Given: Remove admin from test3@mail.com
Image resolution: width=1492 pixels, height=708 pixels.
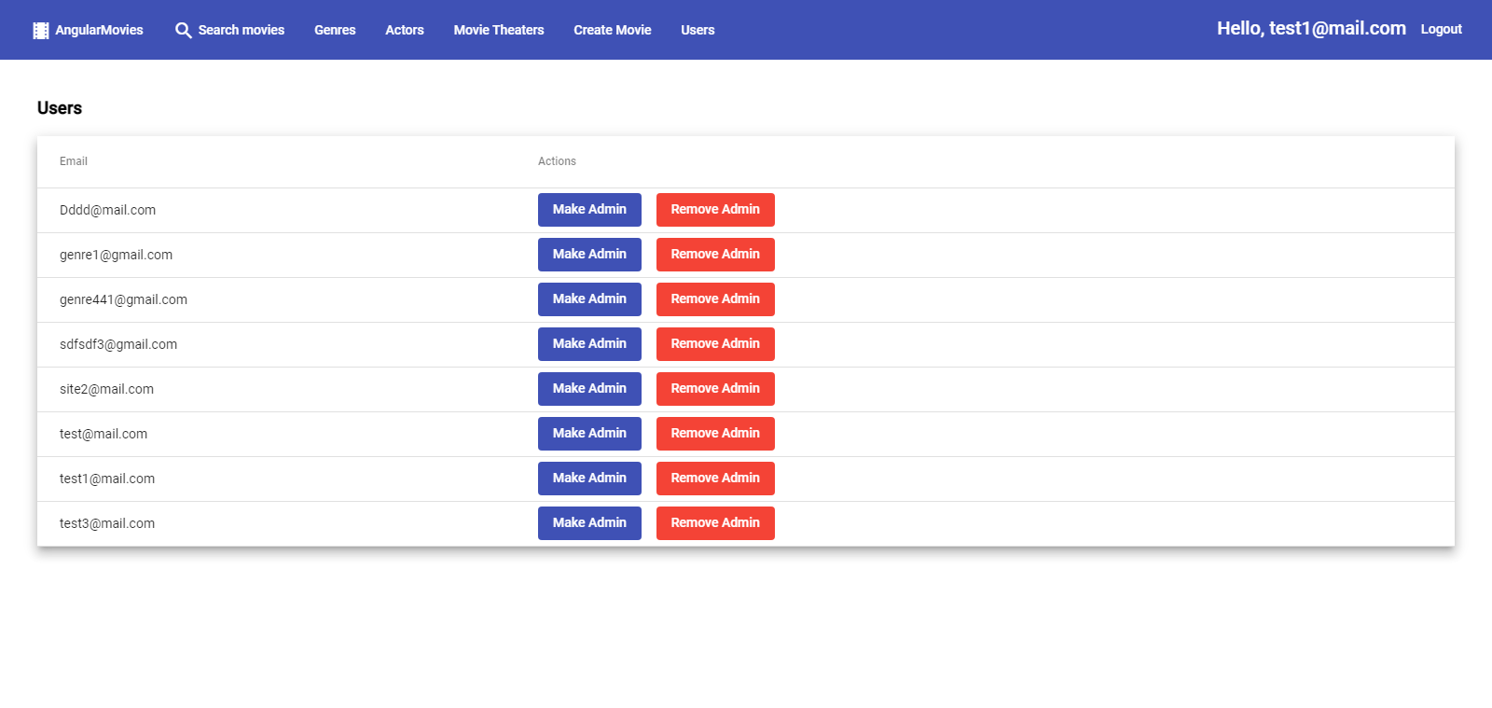Looking at the screenshot, I should (x=715, y=523).
